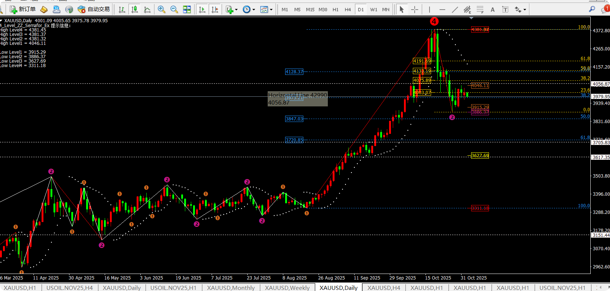Expand the periods clock dropdown arrow
This screenshot has width=610, height=291.
(254, 10)
